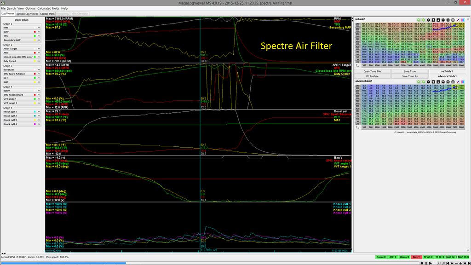Screen dimensions: 471x265
Task: Click the up arrow icon in veTable1 toolbar
Action: click(x=433, y=20)
